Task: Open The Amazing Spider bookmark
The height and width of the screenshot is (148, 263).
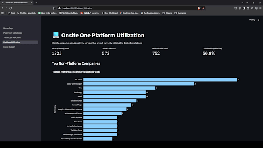Action: click(150, 13)
